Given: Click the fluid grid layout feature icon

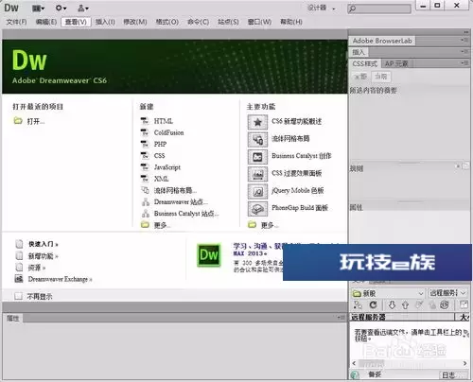Looking at the screenshot, I should 257,139.
